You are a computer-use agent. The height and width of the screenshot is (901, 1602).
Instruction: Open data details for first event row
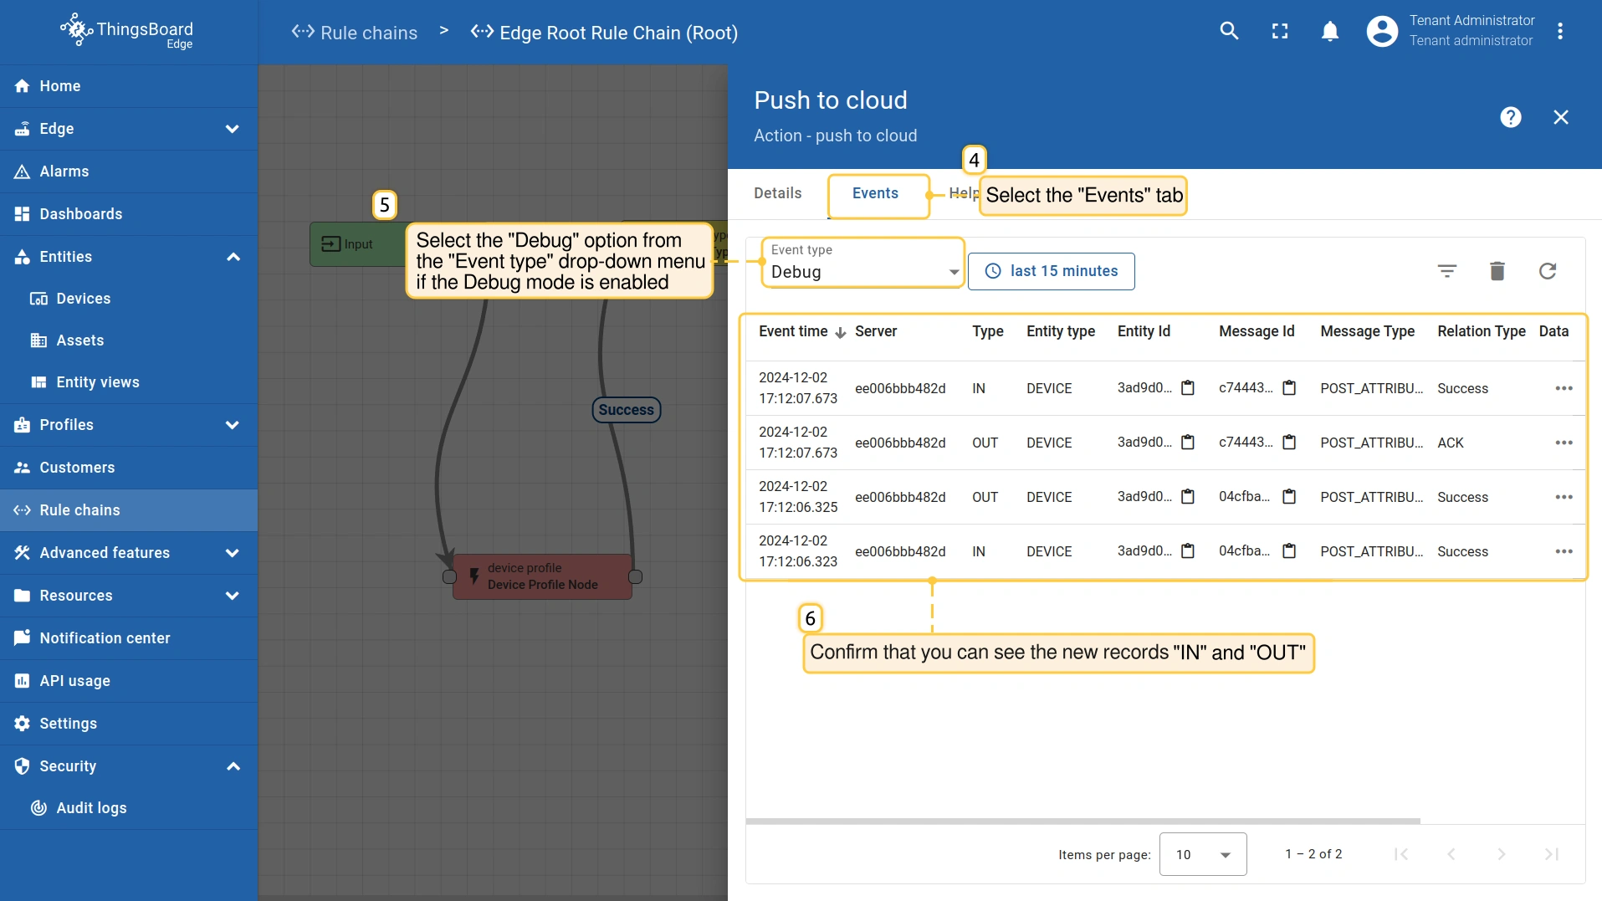(x=1564, y=388)
